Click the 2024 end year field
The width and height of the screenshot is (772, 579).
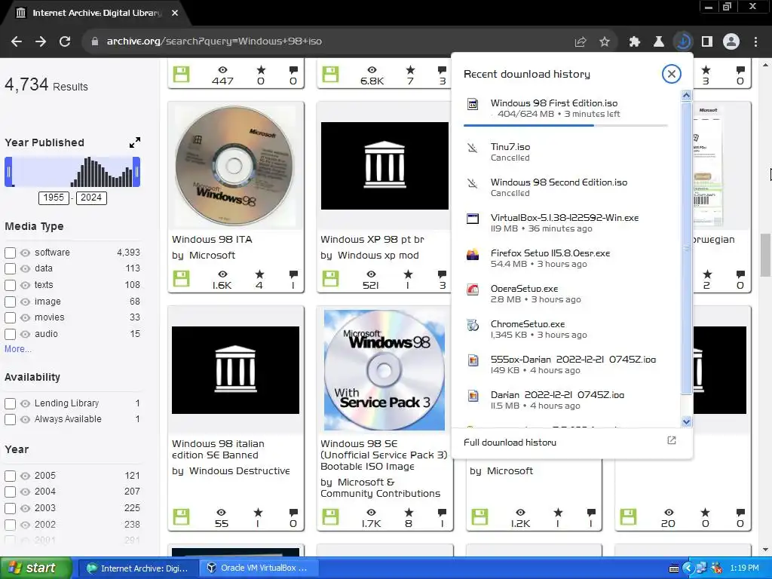coord(91,198)
